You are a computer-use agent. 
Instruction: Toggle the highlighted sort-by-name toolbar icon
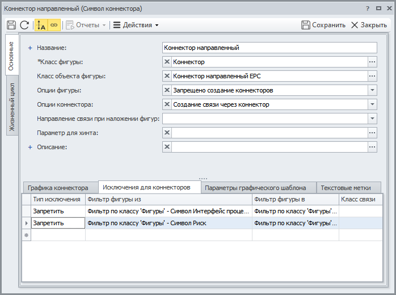tap(41, 25)
